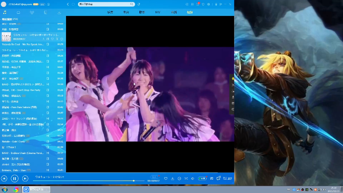
Task: Click the search input field
Action: tap(104, 4)
